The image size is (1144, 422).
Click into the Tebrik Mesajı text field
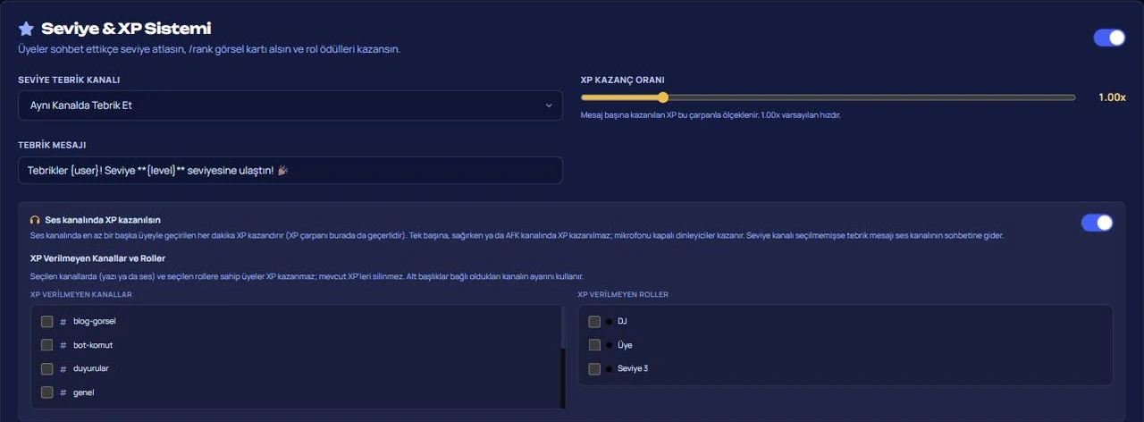290,171
